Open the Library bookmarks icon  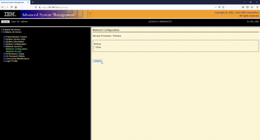click(243, 7)
